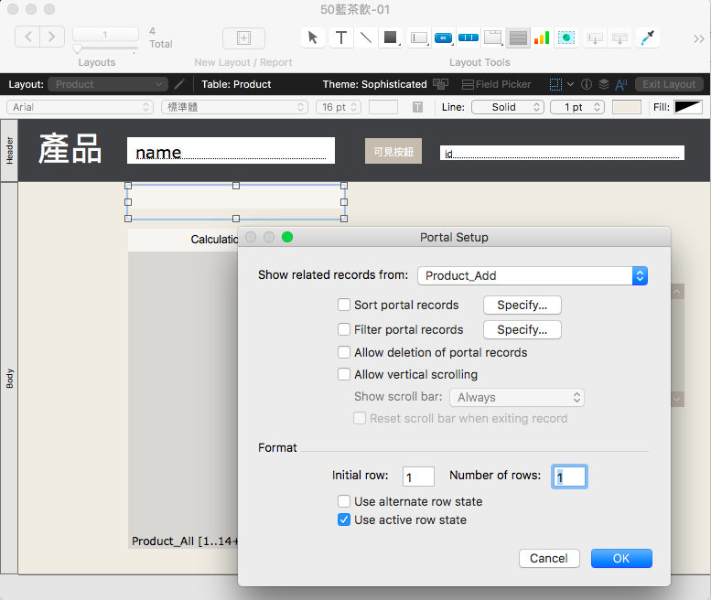Select the Text tool
711x600 pixels.
click(341, 37)
